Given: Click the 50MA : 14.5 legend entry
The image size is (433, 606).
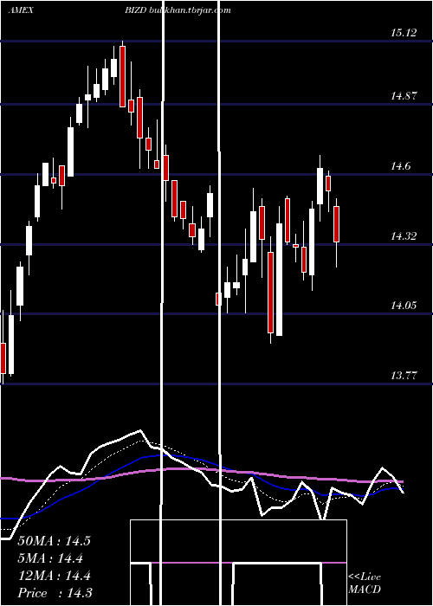Looking at the screenshot, I should tap(54, 541).
